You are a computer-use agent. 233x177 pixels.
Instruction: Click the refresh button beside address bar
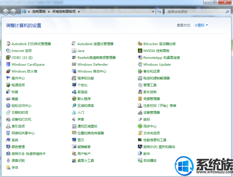point(159,12)
